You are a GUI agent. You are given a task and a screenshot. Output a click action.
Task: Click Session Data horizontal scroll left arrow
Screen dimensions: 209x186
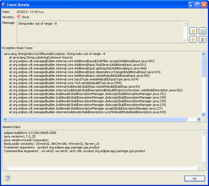[x=5, y=168]
